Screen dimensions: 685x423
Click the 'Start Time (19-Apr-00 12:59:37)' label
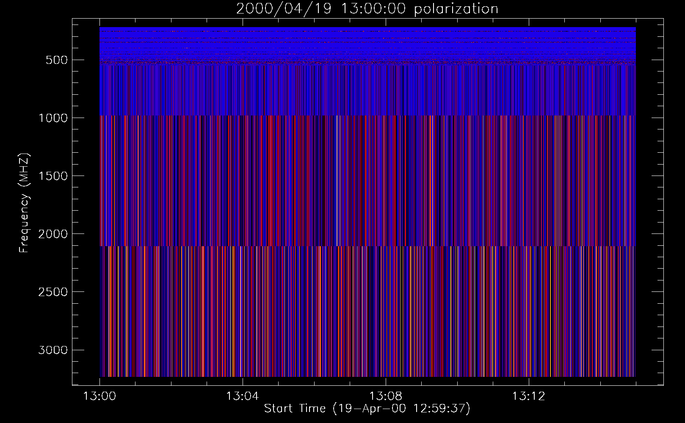(367, 409)
